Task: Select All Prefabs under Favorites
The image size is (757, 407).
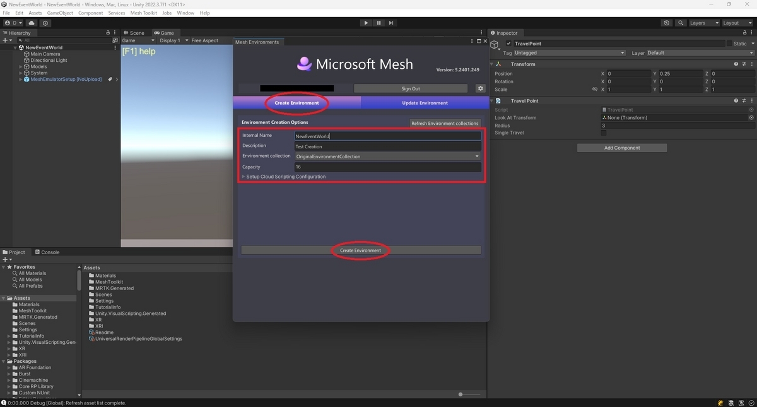Action: tap(30, 286)
